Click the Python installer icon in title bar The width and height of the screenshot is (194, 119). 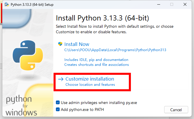(7, 4)
